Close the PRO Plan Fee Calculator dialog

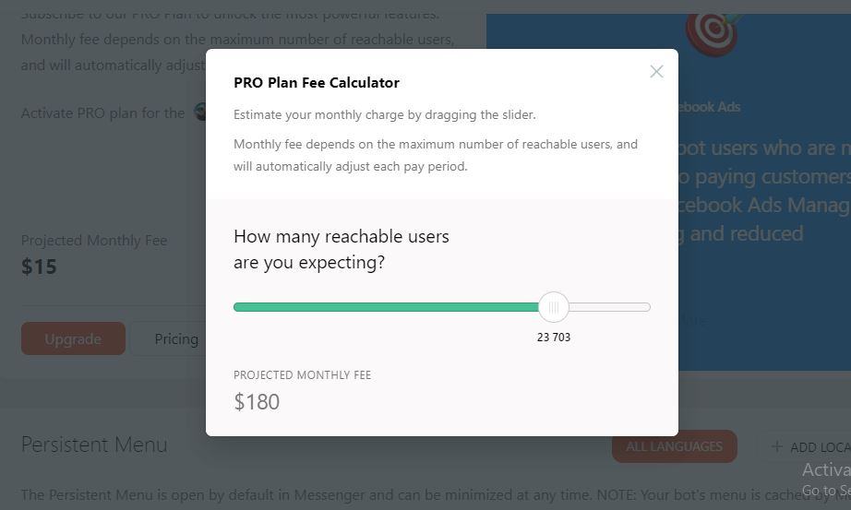click(x=656, y=72)
